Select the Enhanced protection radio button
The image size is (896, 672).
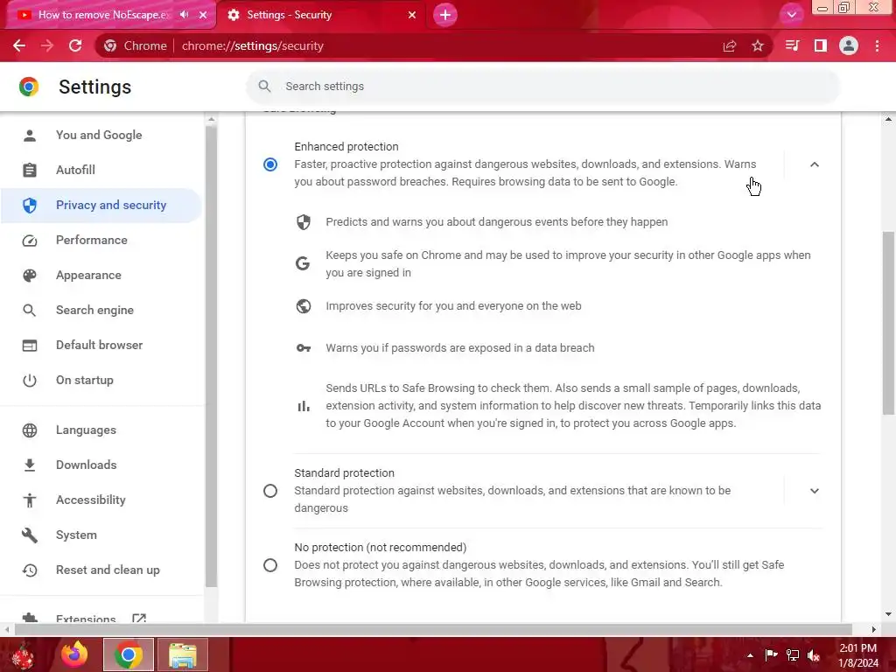(x=270, y=164)
